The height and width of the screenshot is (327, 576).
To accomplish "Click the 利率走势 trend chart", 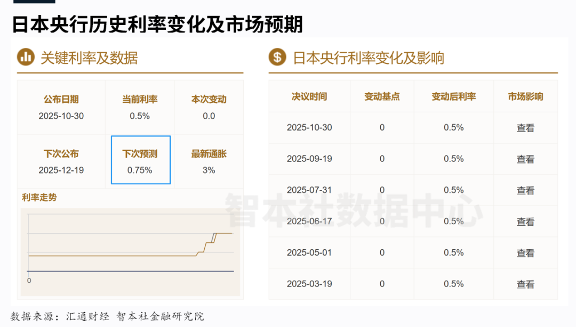I will pyautogui.click(x=131, y=250).
